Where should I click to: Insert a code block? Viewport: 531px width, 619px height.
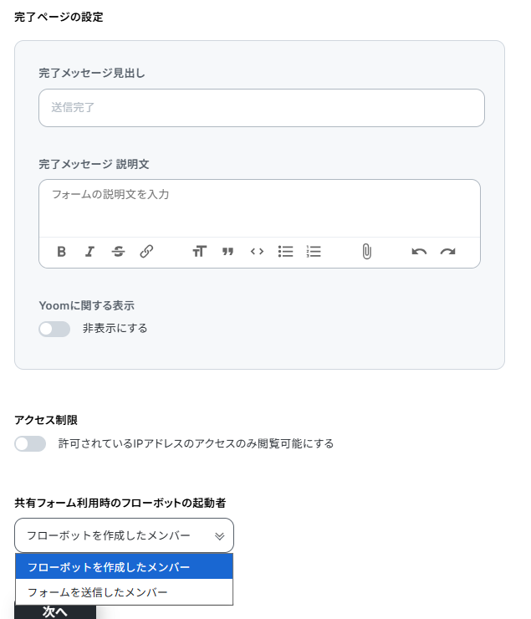pos(257,252)
